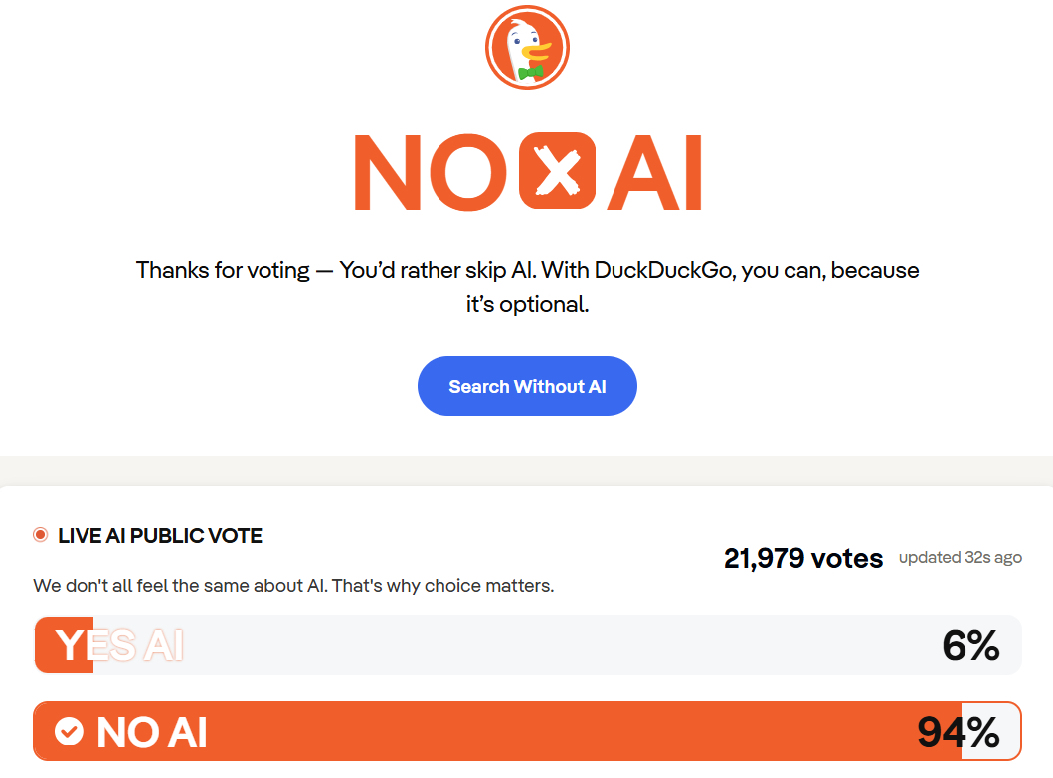Click the 'Thanks for voting' message line
The image size is (1053, 778).
pos(527,270)
